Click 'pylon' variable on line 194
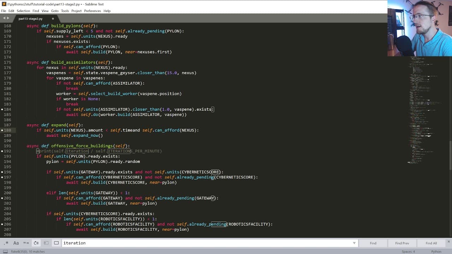The image size is (452, 254). (x=52, y=162)
